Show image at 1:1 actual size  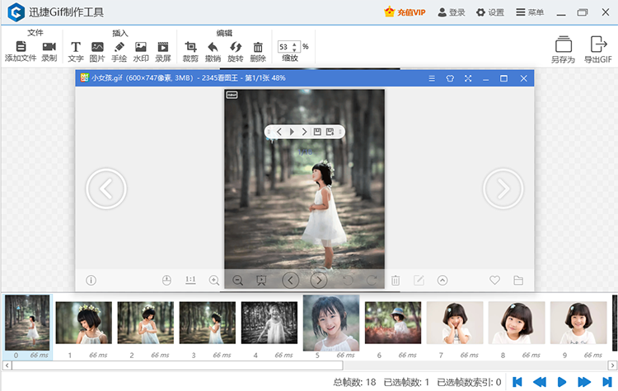coord(190,280)
